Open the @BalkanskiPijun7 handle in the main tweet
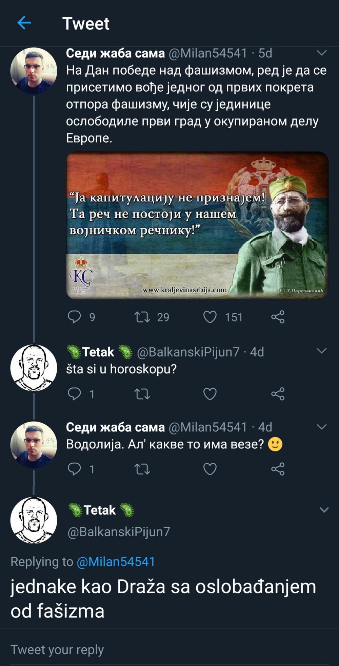Screen dimensions: 339x666 point(119,532)
